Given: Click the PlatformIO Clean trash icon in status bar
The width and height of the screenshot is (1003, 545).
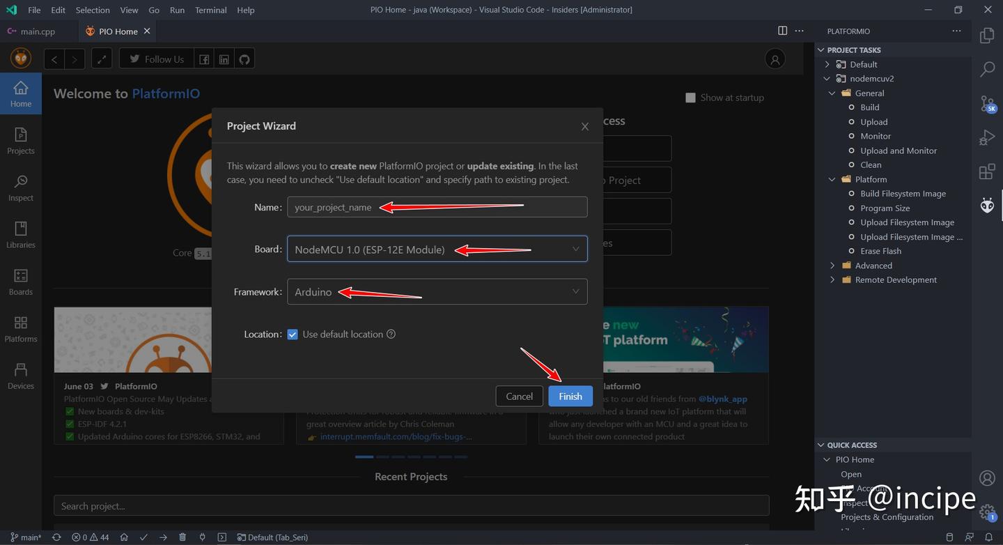Looking at the screenshot, I should (x=182, y=537).
